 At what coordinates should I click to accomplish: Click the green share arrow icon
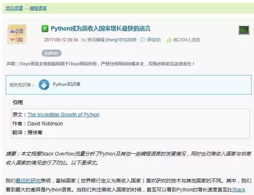[169, 40]
